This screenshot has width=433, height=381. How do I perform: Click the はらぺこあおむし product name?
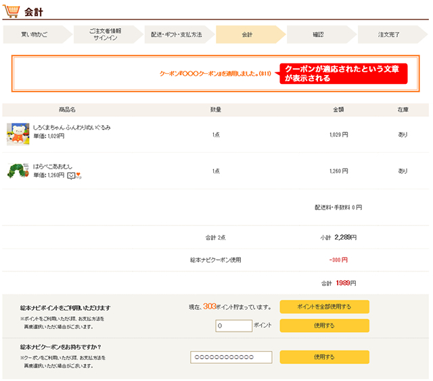click(53, 166)
